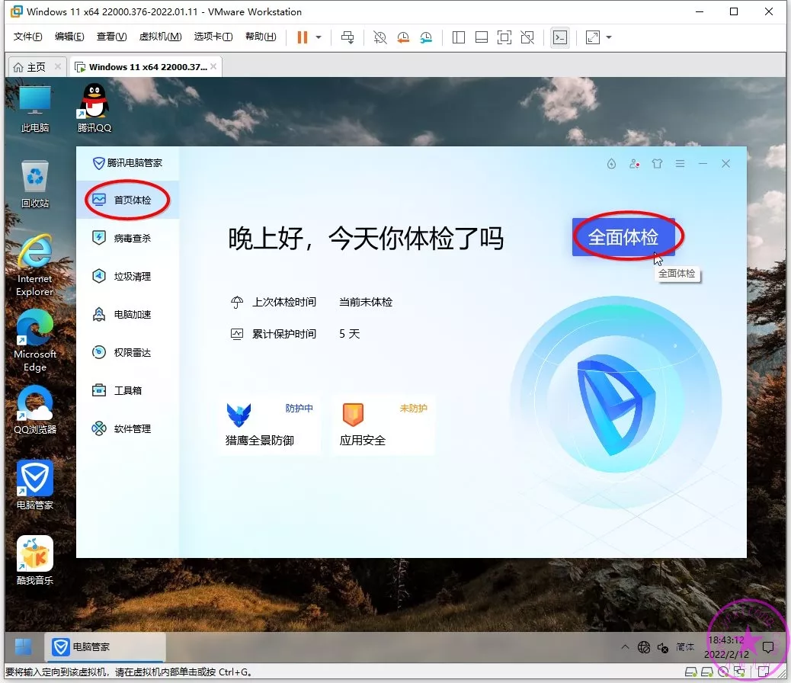
Task: Open the main menu hamburger in 电脑管家
Action: 680,164
